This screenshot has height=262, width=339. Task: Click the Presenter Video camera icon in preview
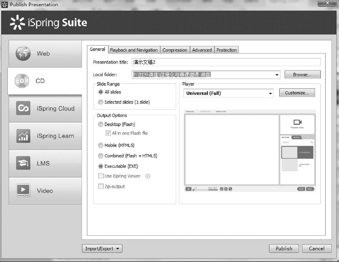(298, 122)
